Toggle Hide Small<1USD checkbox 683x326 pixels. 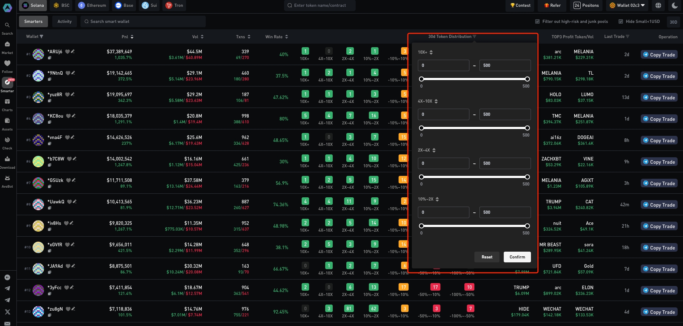click(x=621, y=21)
